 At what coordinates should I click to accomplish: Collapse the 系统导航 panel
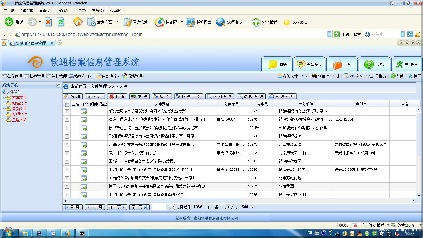click(59, 85)
